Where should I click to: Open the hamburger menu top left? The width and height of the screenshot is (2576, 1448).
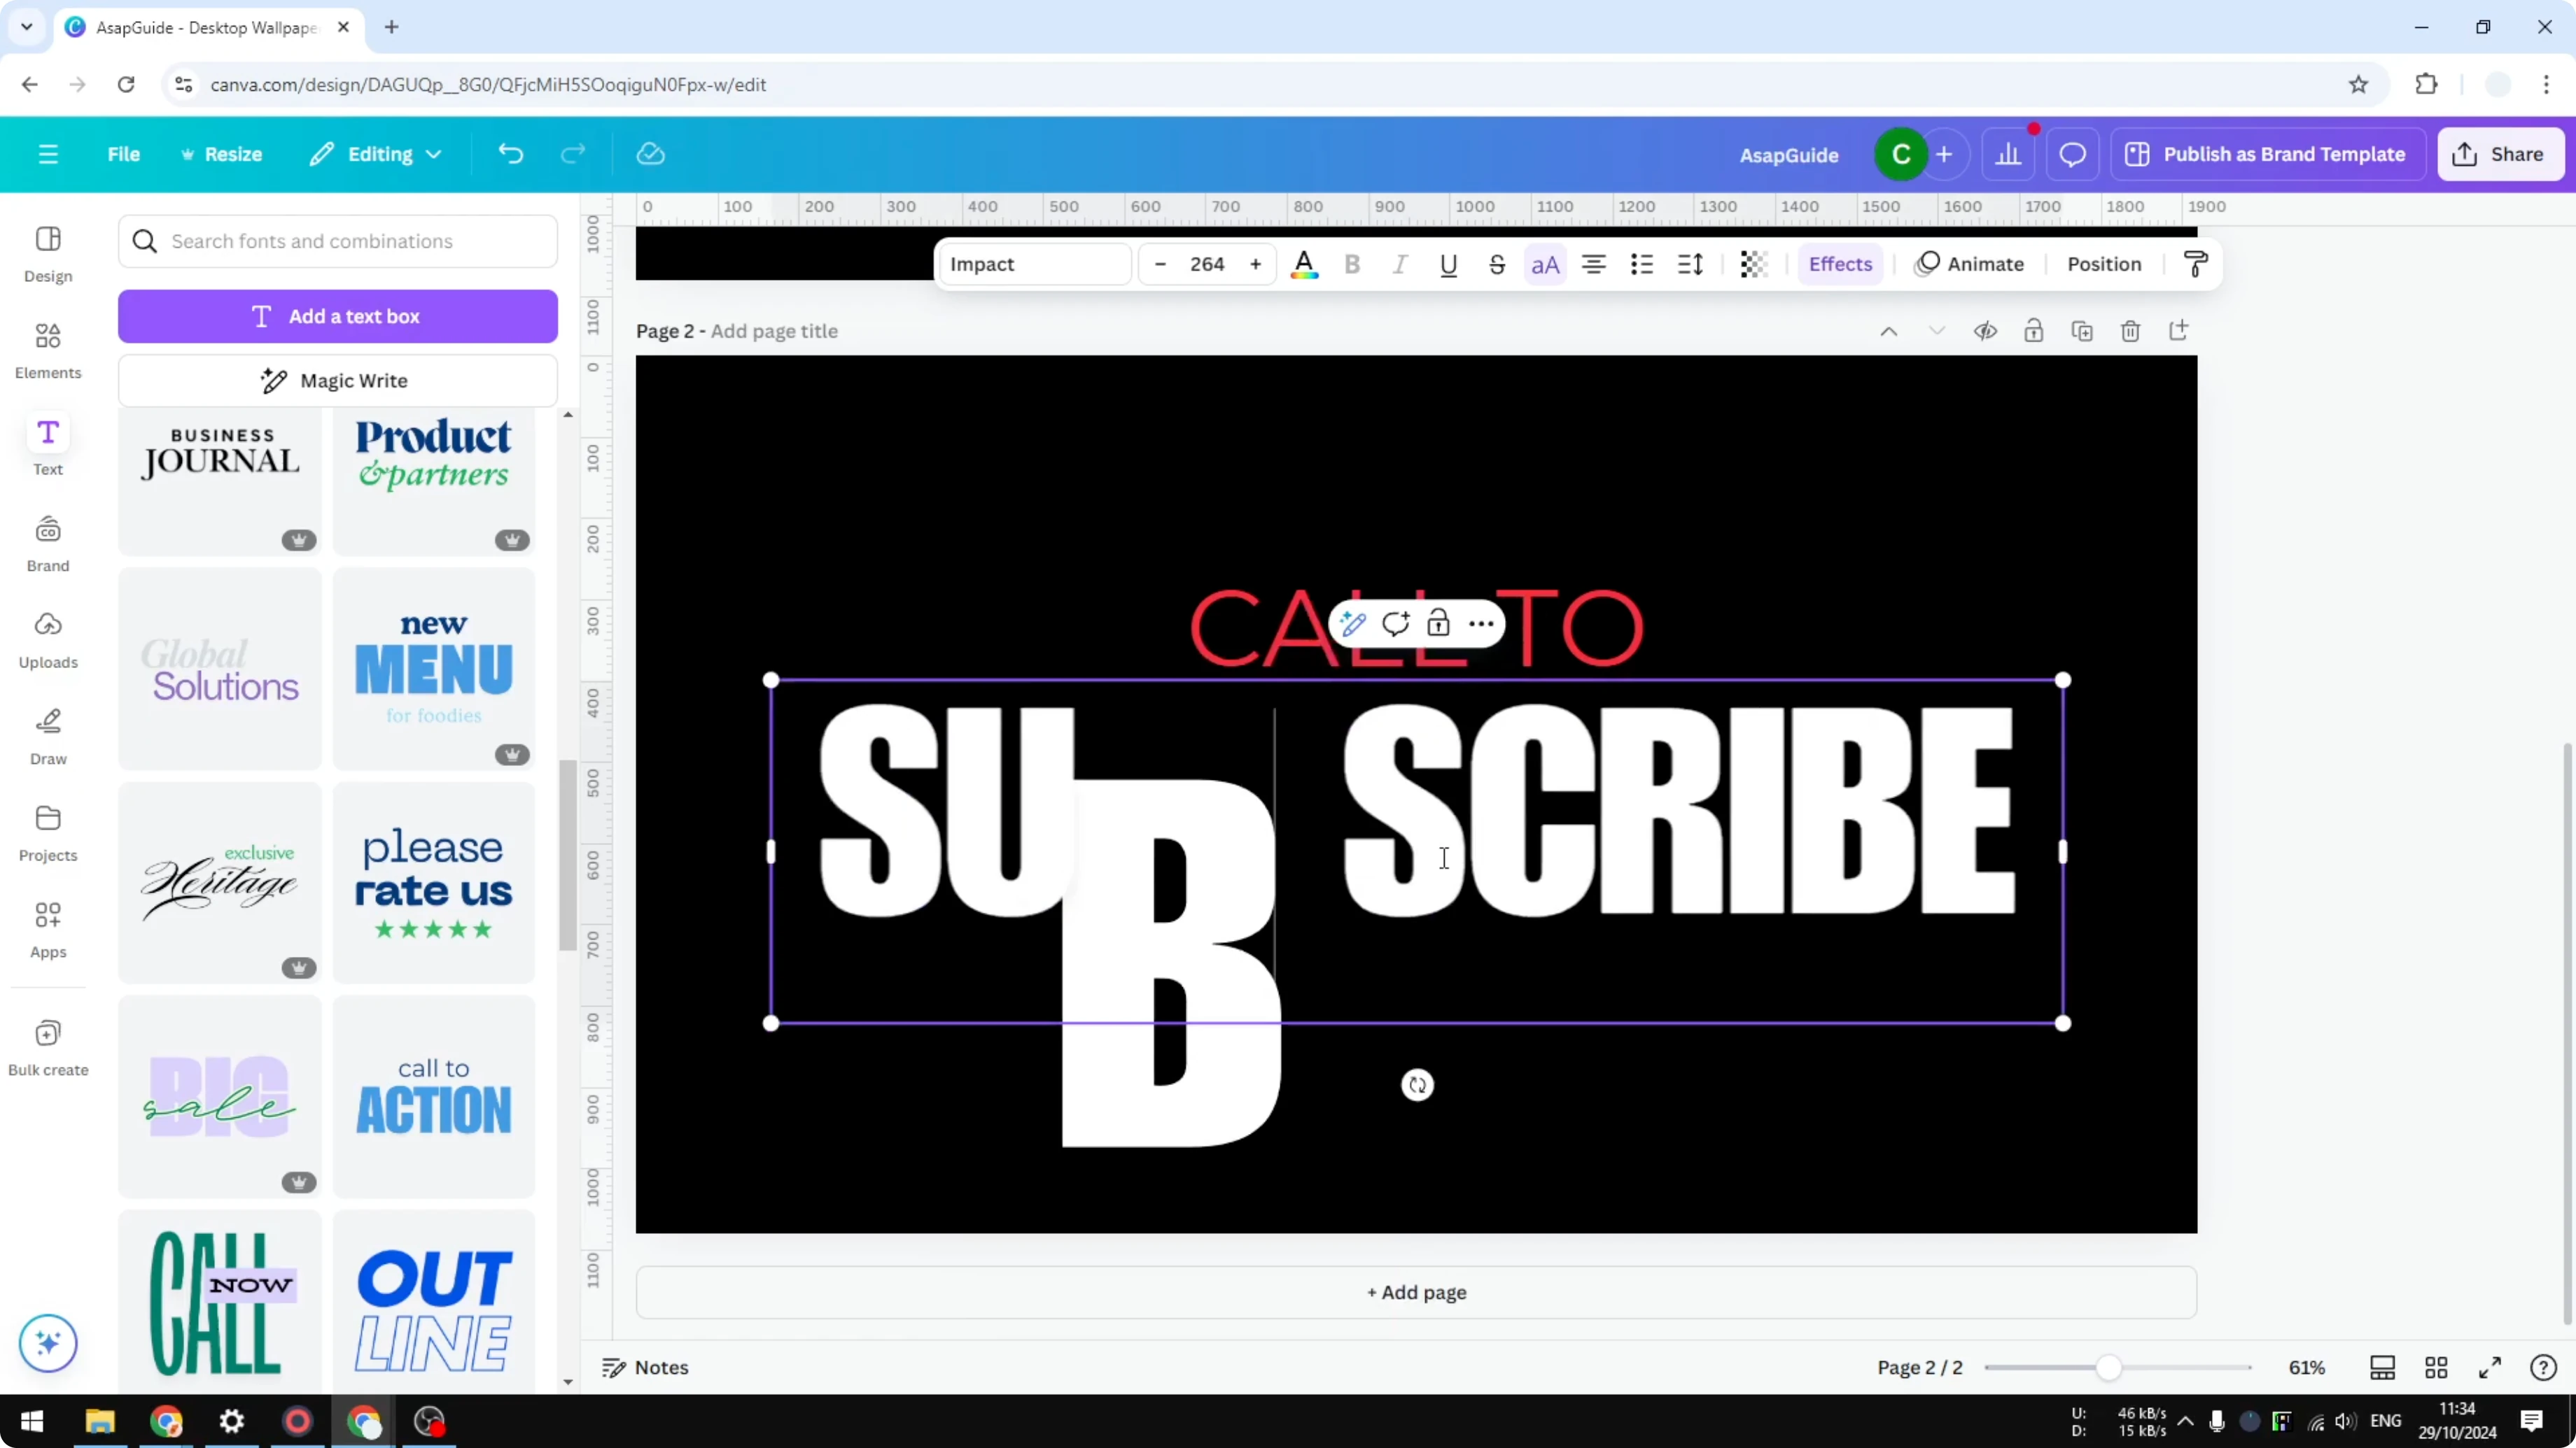[47, 154]
